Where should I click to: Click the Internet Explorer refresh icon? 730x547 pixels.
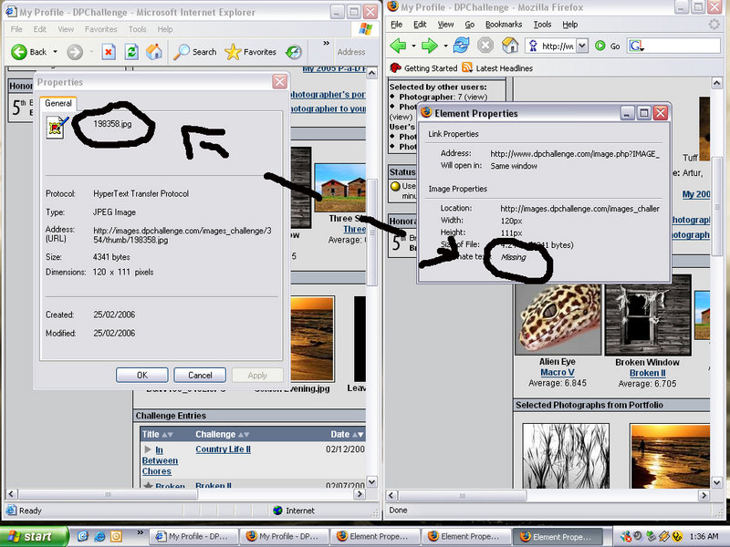[x=131, y=52]
